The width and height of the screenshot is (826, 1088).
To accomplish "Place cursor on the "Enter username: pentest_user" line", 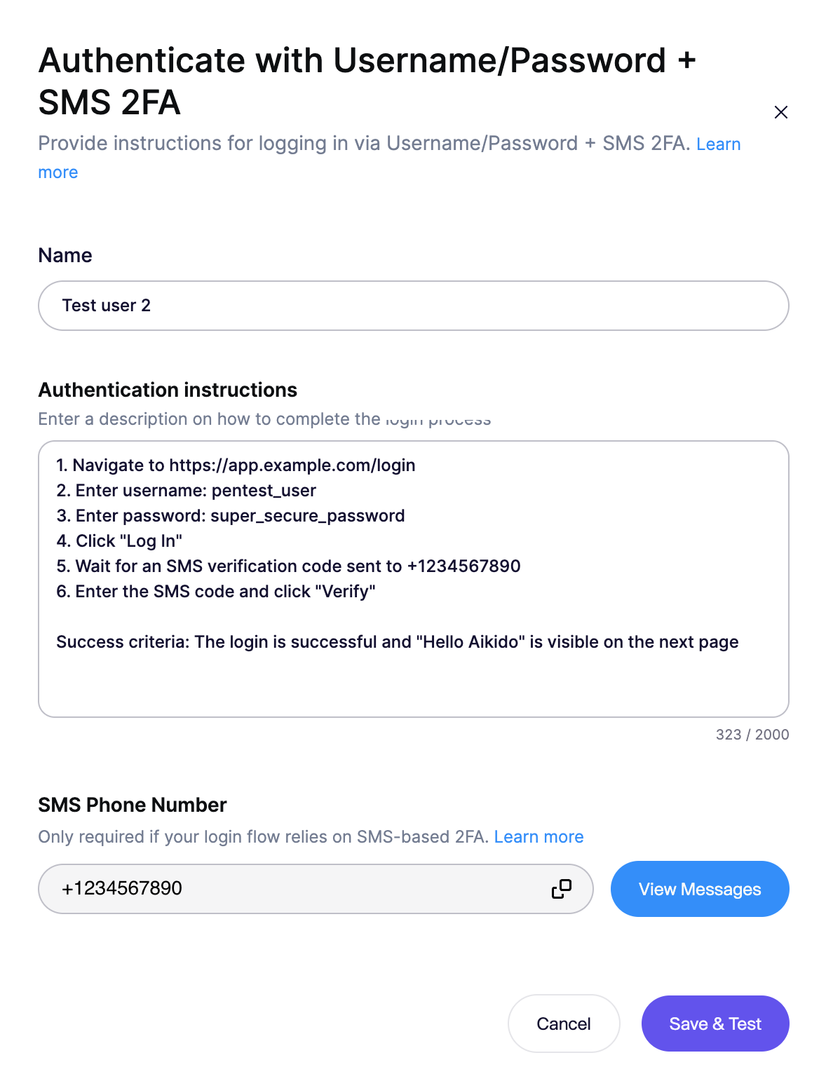I will [187, 491].
